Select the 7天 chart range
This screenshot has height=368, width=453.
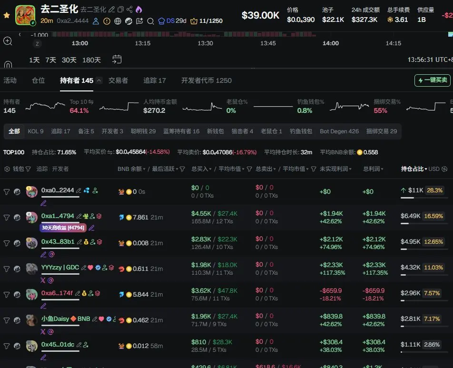50,60
